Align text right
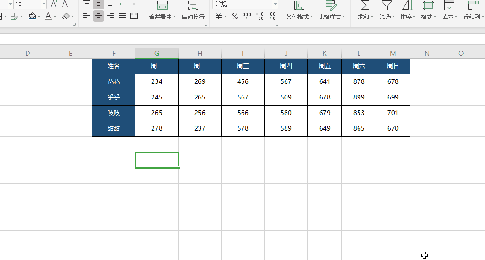The height and width of the screenshot is (260, 485). [x=110, y=17]
